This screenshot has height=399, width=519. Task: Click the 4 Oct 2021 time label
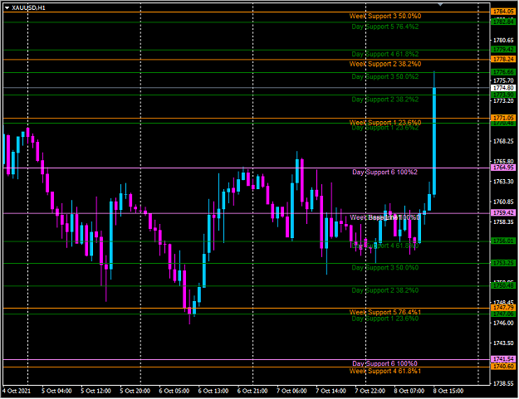(17, 391)
